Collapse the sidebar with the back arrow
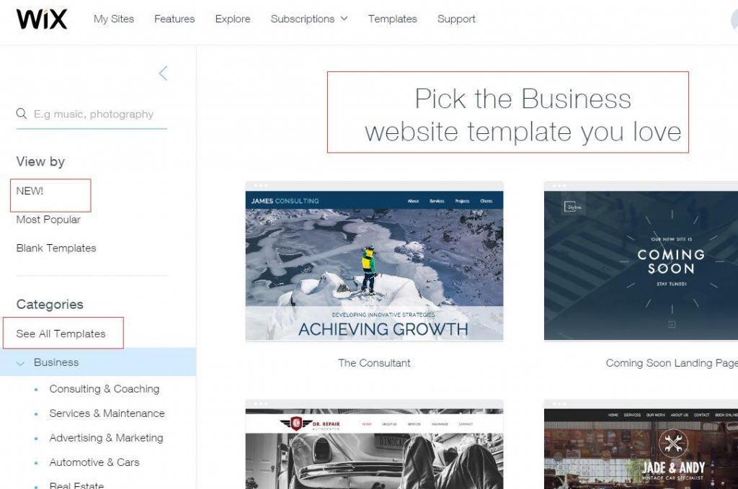This screenshot has width=738, height=489. [164, 73]
